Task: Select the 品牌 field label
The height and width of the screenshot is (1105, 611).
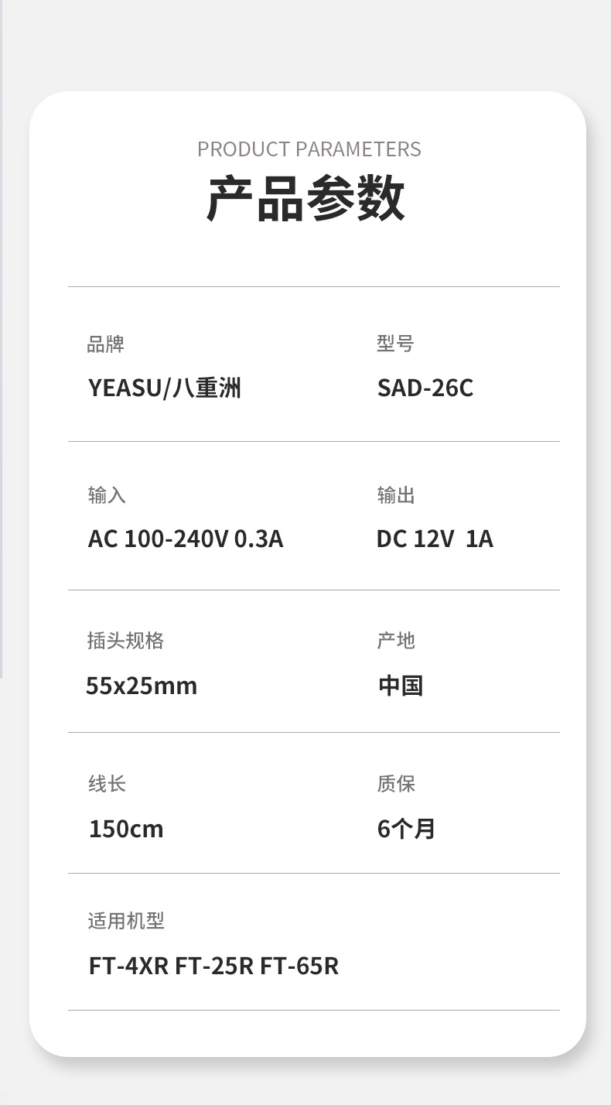Action: (x=106, y=344)
